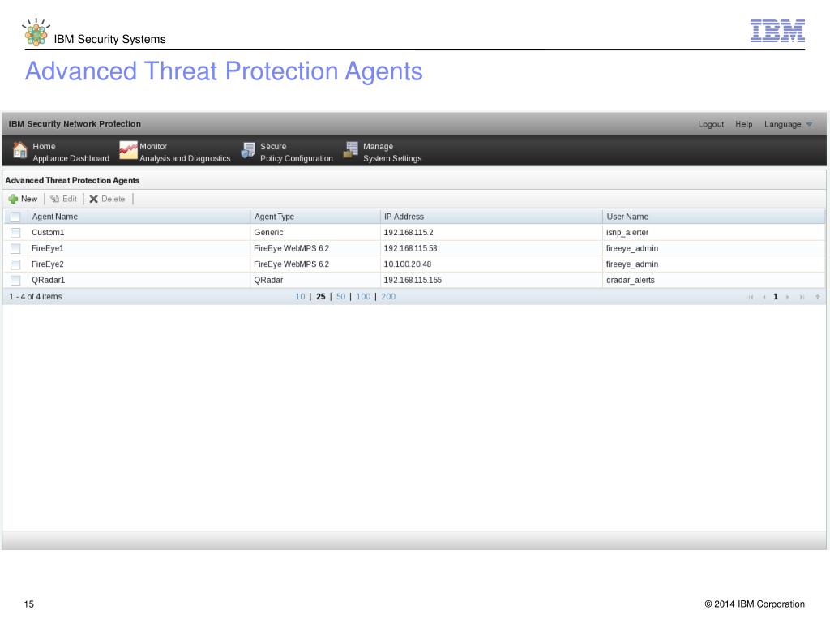
Task: Go to first page arrow icon
Action: tap(751, 297)
